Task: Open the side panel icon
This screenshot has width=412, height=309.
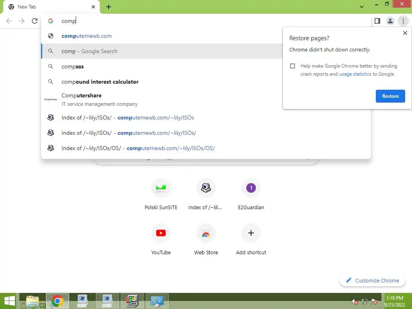Action: click(377, 21)
